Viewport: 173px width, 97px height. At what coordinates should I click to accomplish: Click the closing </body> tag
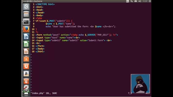point(40,49)
